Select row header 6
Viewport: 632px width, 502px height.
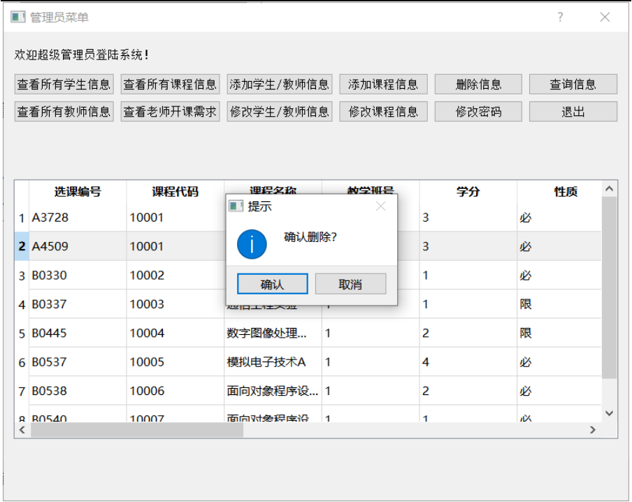22,362
